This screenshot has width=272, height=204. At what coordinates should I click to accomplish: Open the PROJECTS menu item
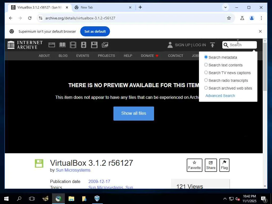[x=106, y=56]
